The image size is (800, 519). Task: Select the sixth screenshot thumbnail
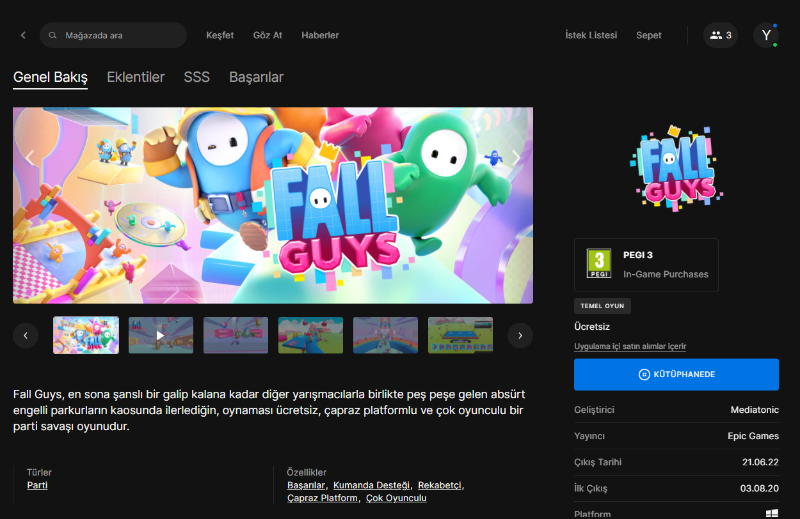click(460, 335)
